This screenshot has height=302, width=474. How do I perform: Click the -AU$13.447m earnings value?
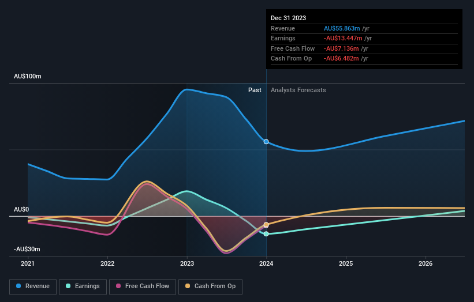(343, 38)
